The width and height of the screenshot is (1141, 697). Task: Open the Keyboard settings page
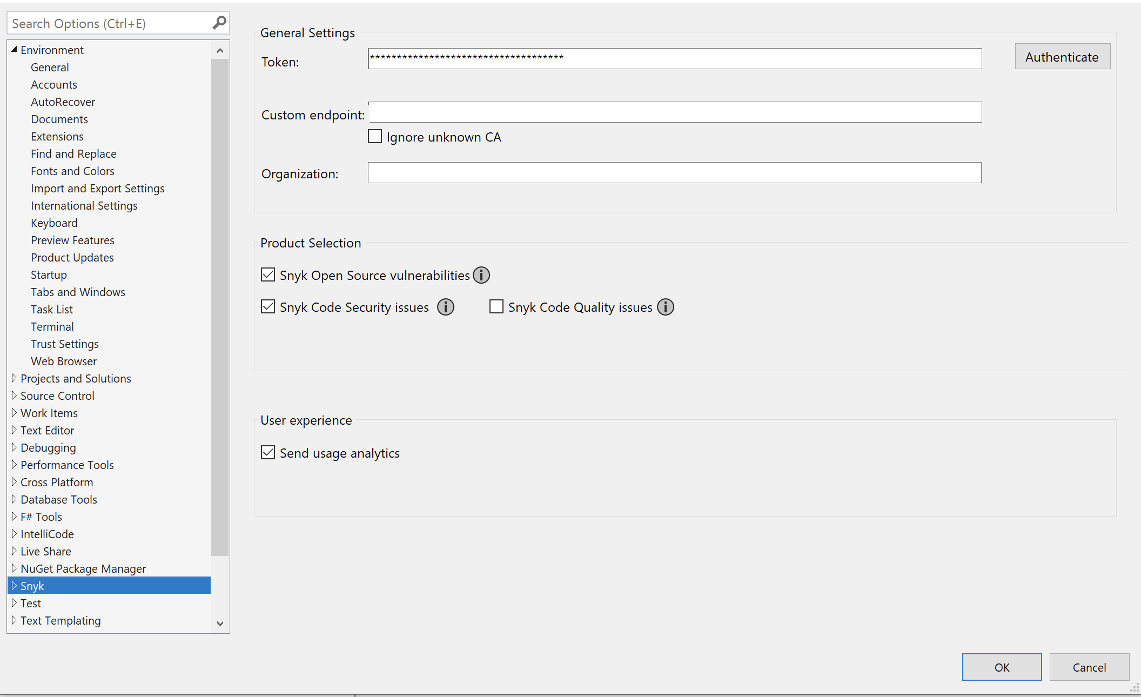point(54,223)
